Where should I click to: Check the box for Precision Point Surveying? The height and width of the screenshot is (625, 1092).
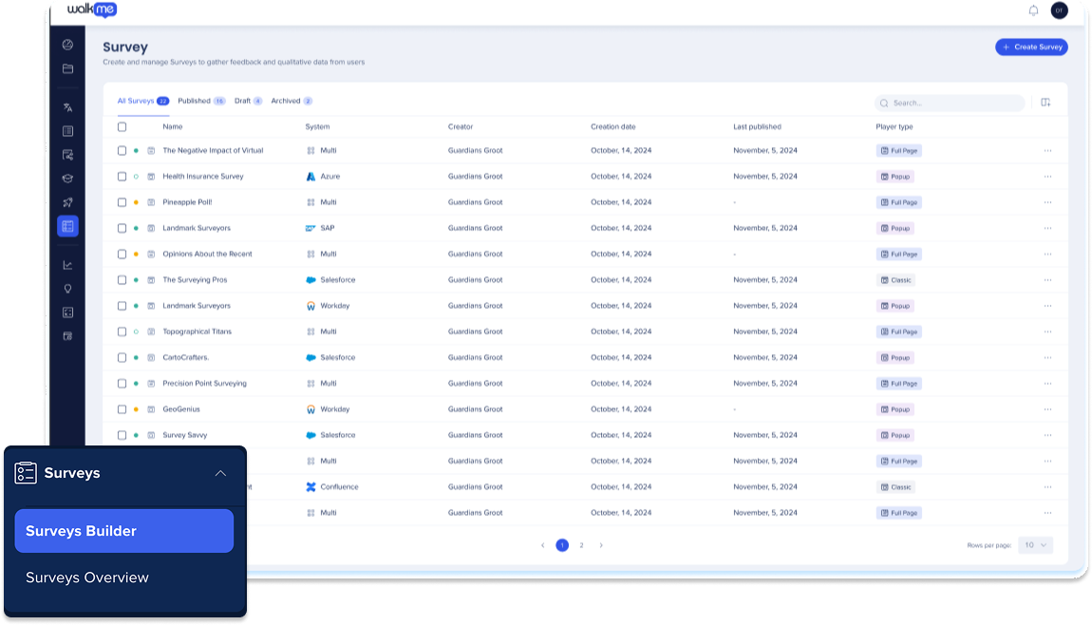coord(122,383)
